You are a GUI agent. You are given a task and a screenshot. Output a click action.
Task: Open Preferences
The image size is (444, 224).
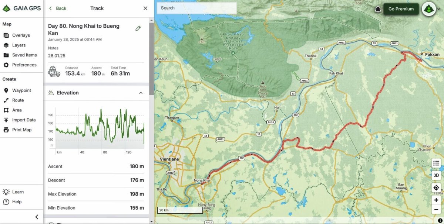coord(23,65)
